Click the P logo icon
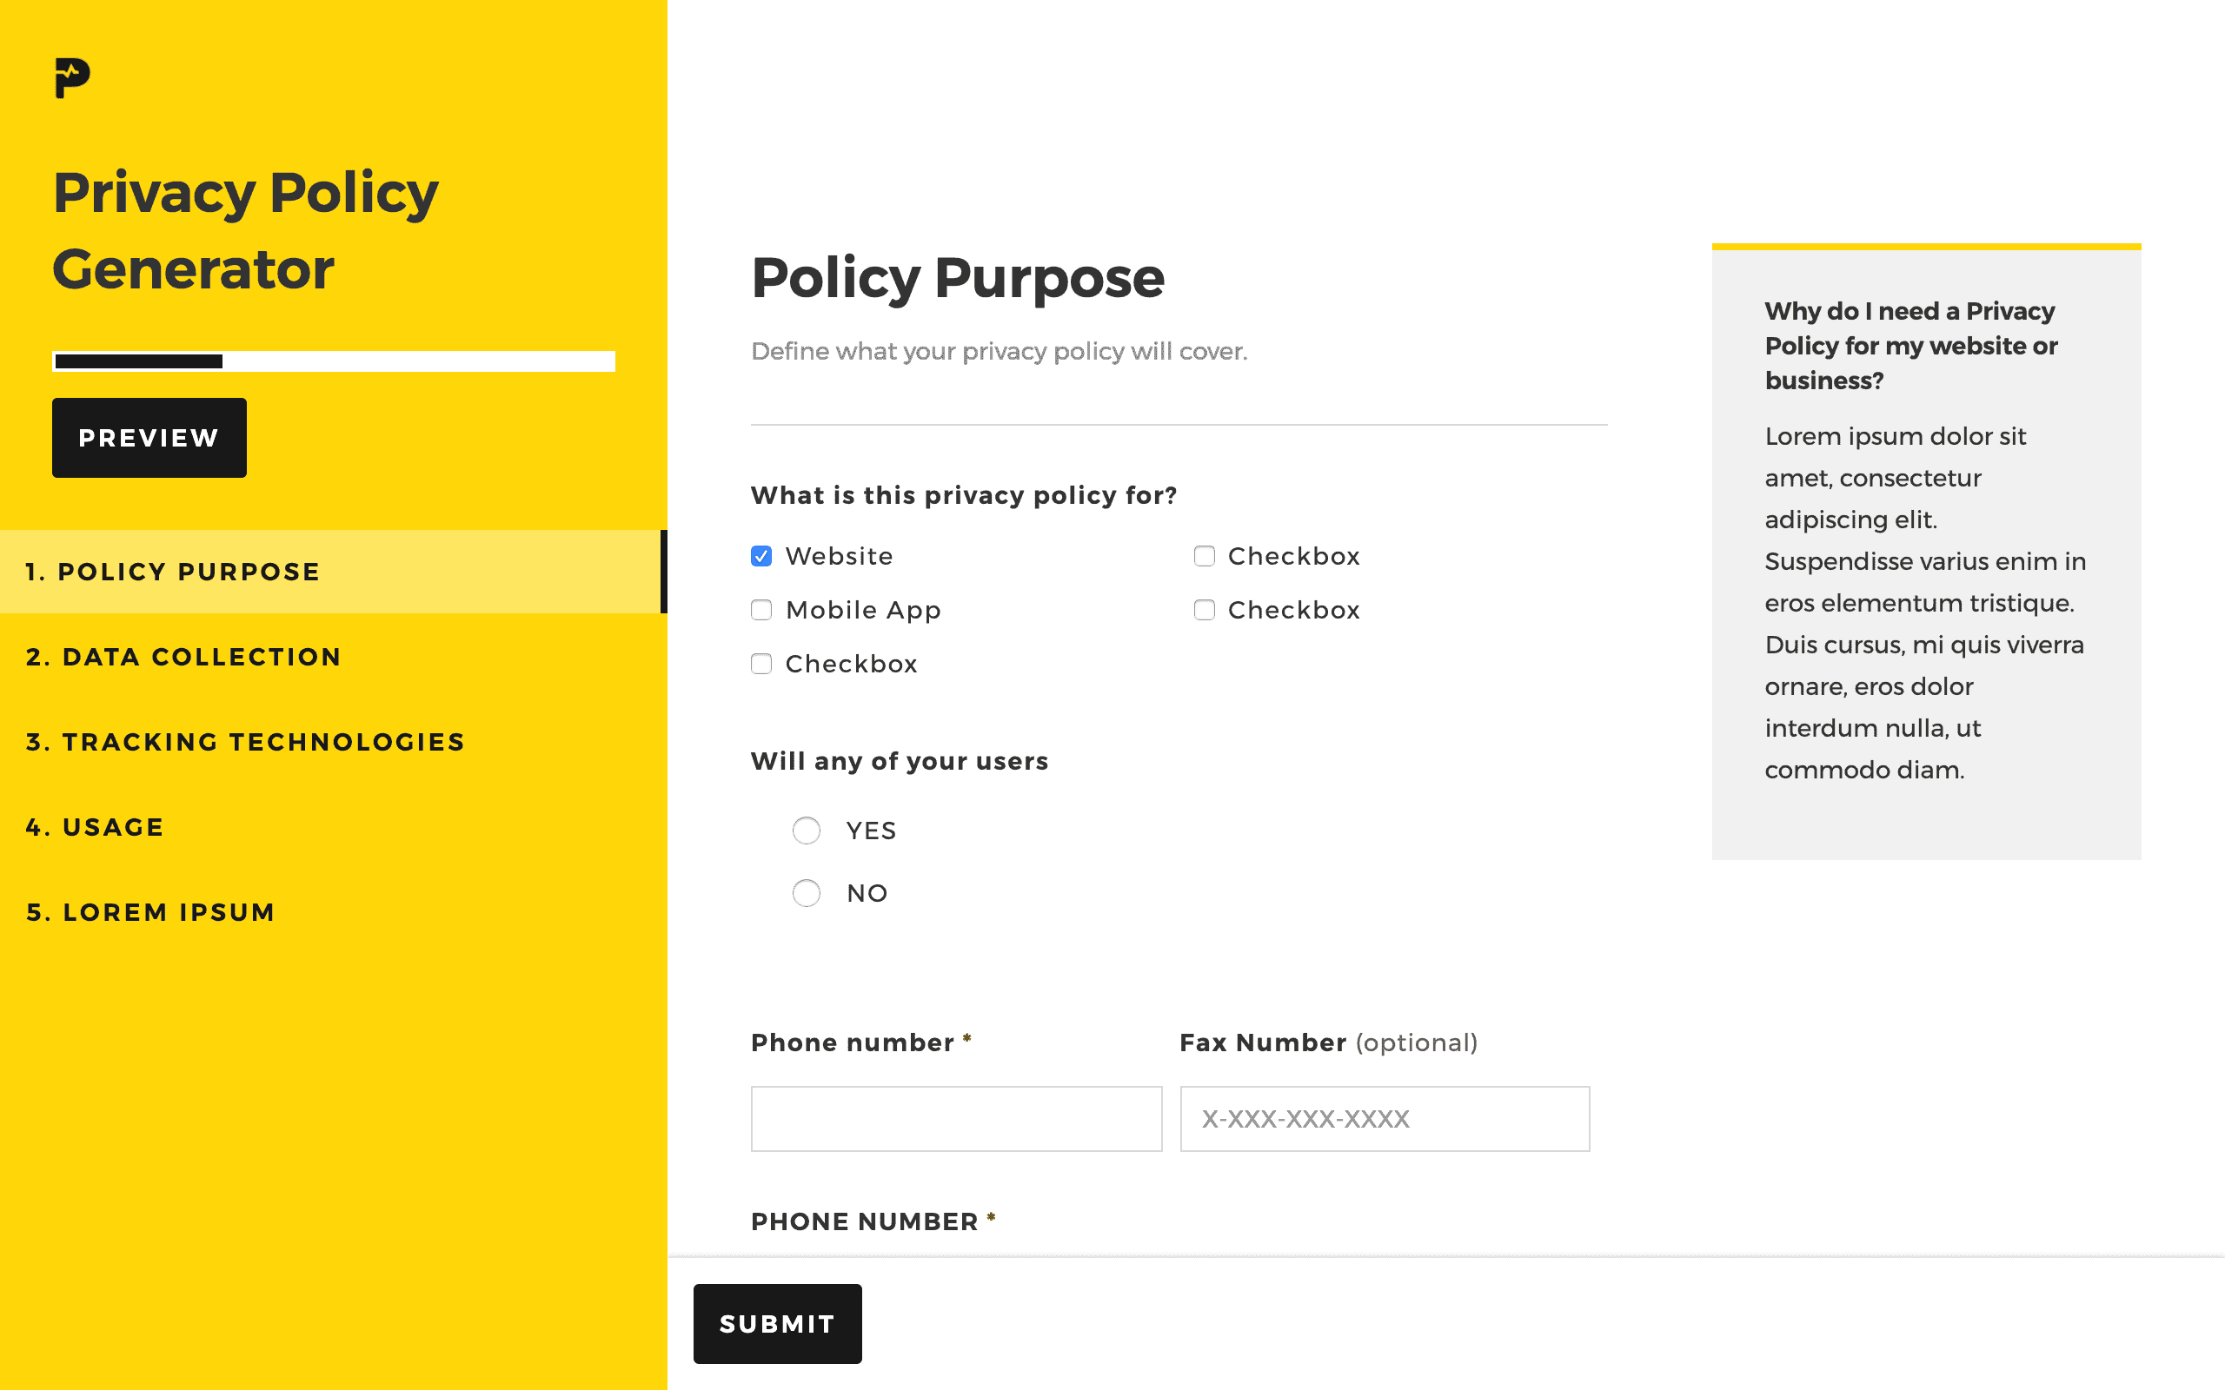This screenshot has height=1390, width=2225. pyautogui.click(x=73, y=78)
